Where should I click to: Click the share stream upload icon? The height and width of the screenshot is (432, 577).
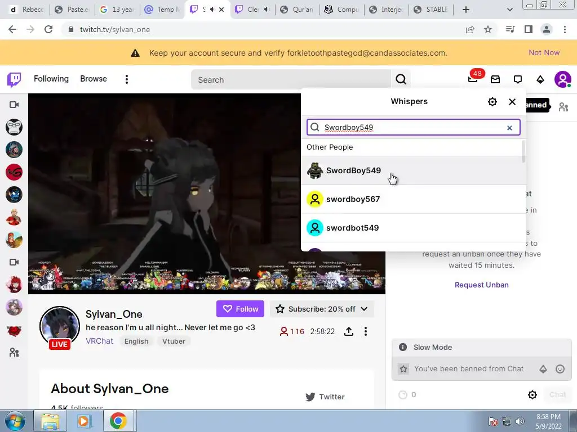(x=349, y=331)
